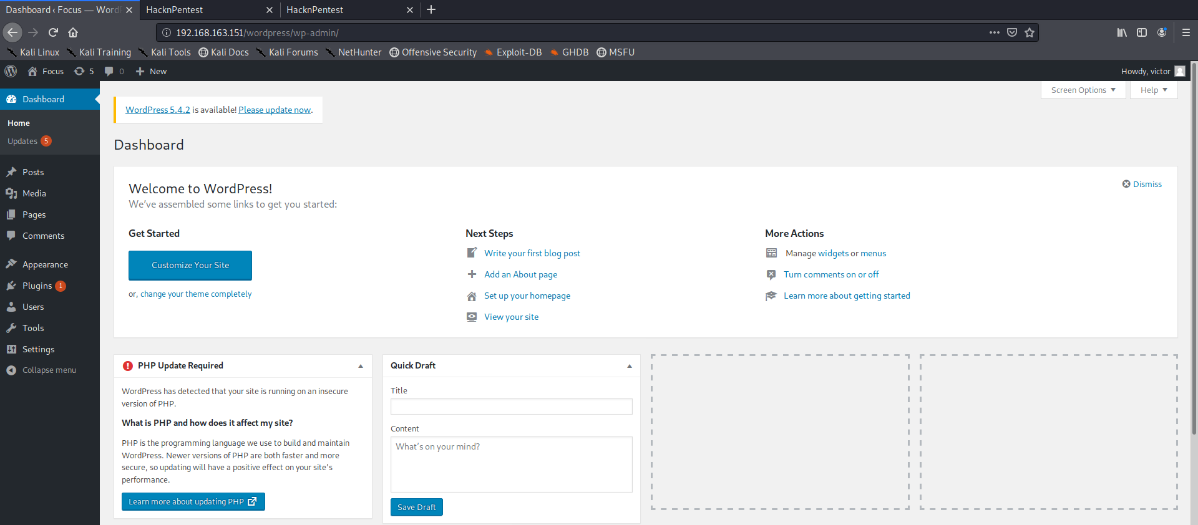Open the Library view icon
Image resolution: width=1198 pixels, height=525 pixels.
click(1122, 32)
